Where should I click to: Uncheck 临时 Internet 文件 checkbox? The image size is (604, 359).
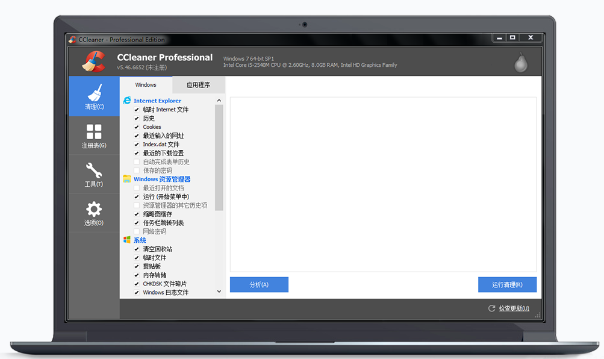click(x=136, y=110)
